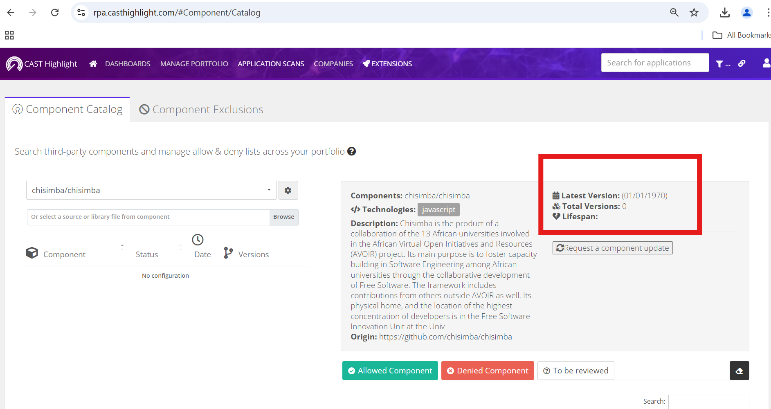Open browser profile avatar
Viewport: 771px width, 409px height.
click(x=747, y=13)
